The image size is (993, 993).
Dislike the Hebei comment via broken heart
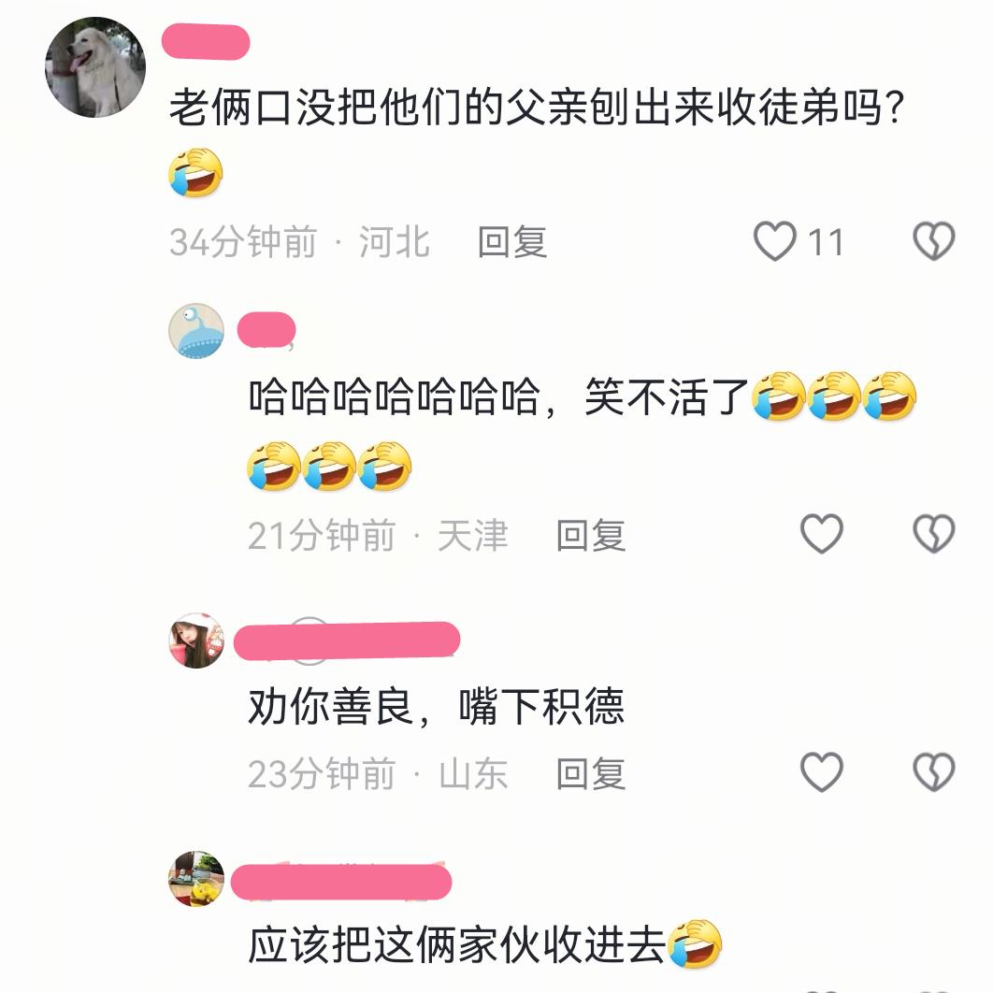pyautogui.click(x=933, y=241)
